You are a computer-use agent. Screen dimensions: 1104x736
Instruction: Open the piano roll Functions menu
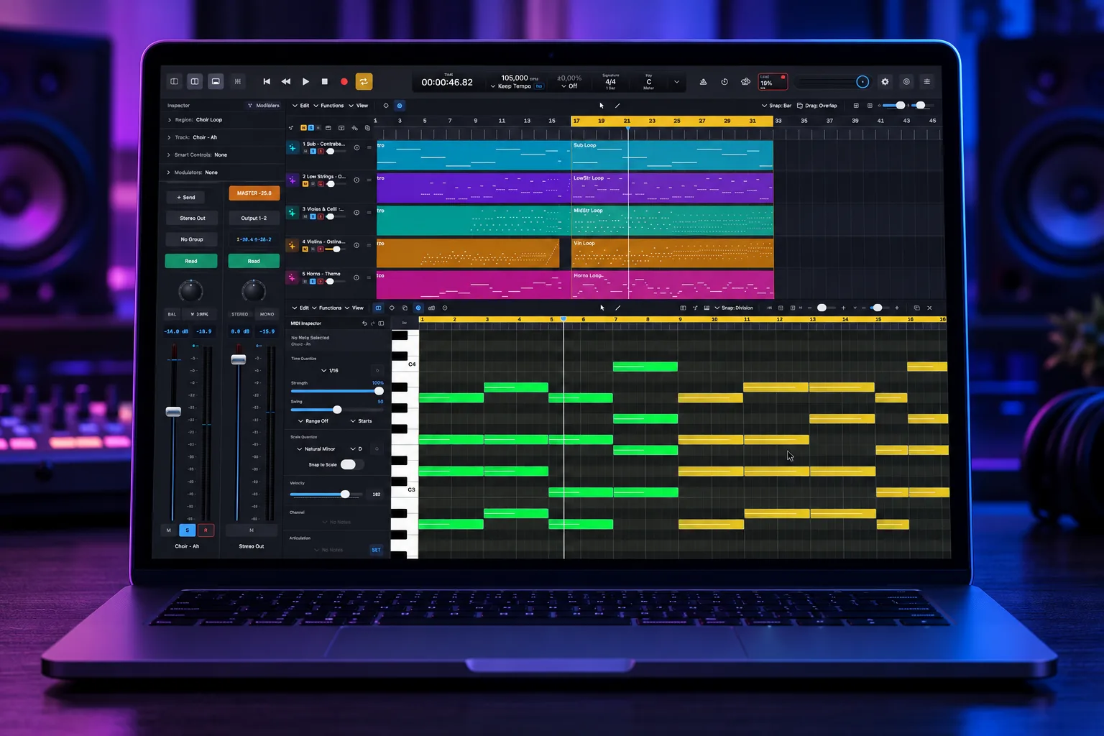coord(327,308)
